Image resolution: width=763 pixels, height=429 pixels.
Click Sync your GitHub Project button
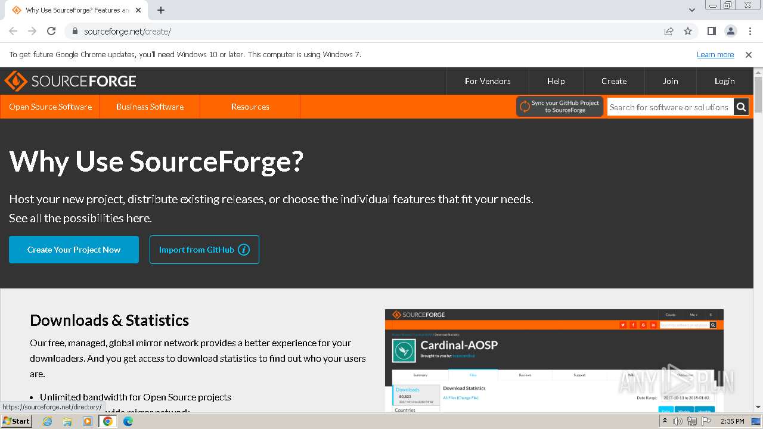pyautogui.click(x=560, y=107)
